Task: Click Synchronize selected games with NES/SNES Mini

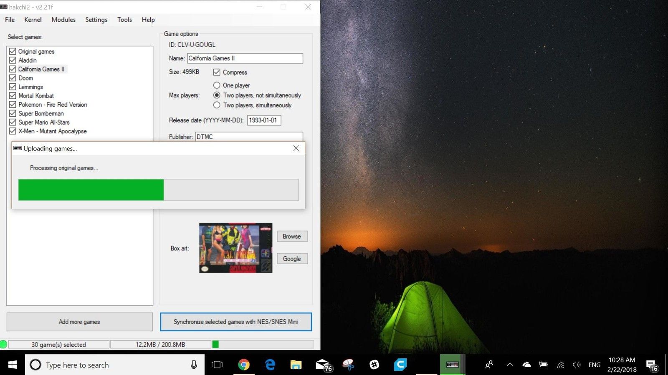Action: pos(236,322)
